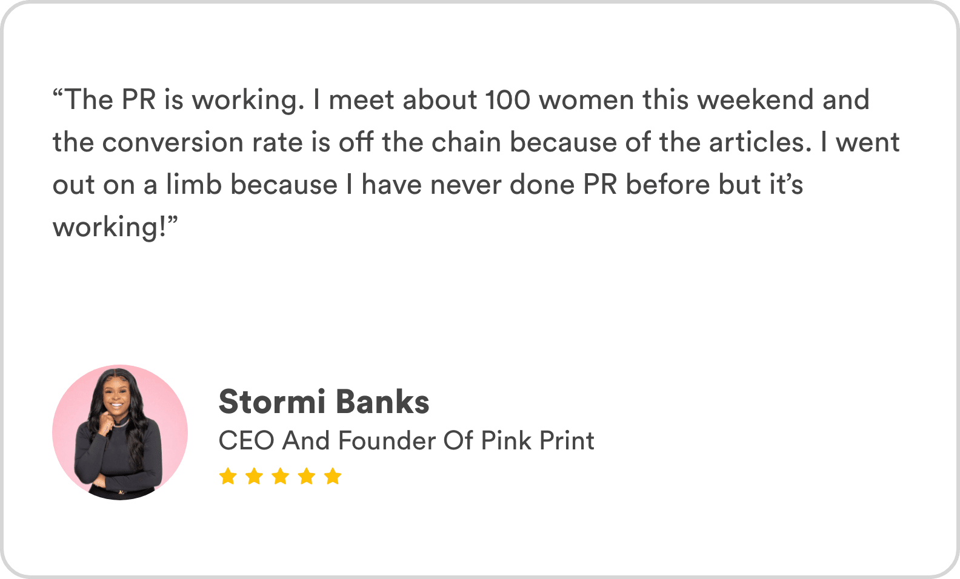Screen dimensions: 960x579
Task: Select the fourth gold rating star
Action: (x=307, y=477)
